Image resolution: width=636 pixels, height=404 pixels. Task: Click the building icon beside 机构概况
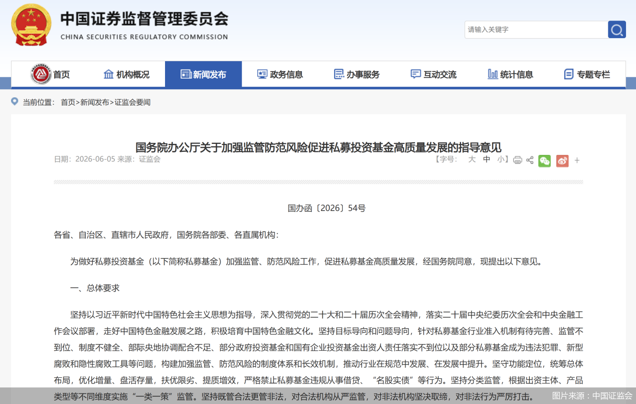coord(108,74)
